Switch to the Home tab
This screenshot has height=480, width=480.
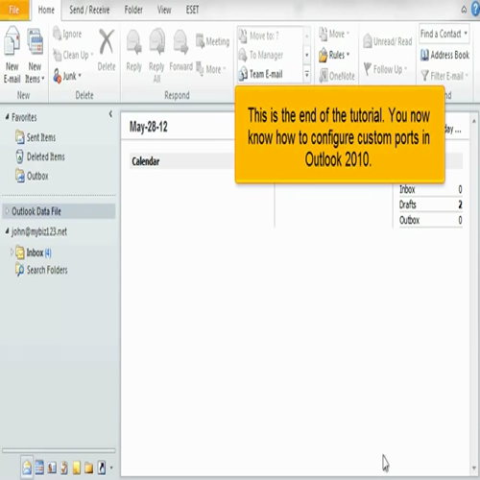(x=46, y=10)
